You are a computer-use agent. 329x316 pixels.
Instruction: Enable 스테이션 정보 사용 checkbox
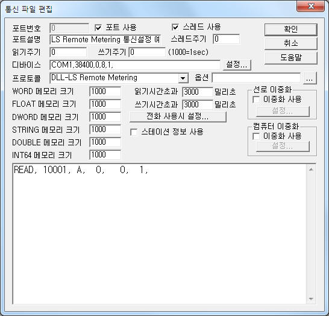pos(134,132)
